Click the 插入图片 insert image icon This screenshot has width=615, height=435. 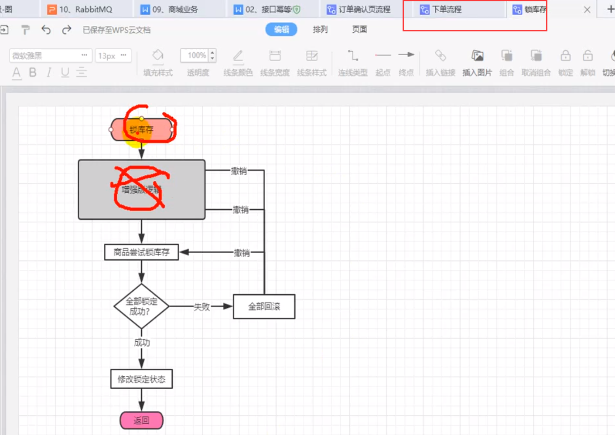tap(477, 56)
